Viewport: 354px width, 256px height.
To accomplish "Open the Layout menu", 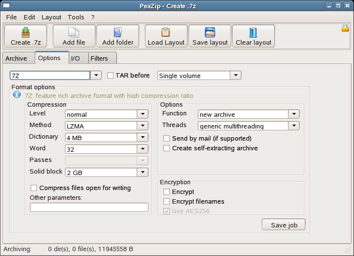I will (51, 17).
